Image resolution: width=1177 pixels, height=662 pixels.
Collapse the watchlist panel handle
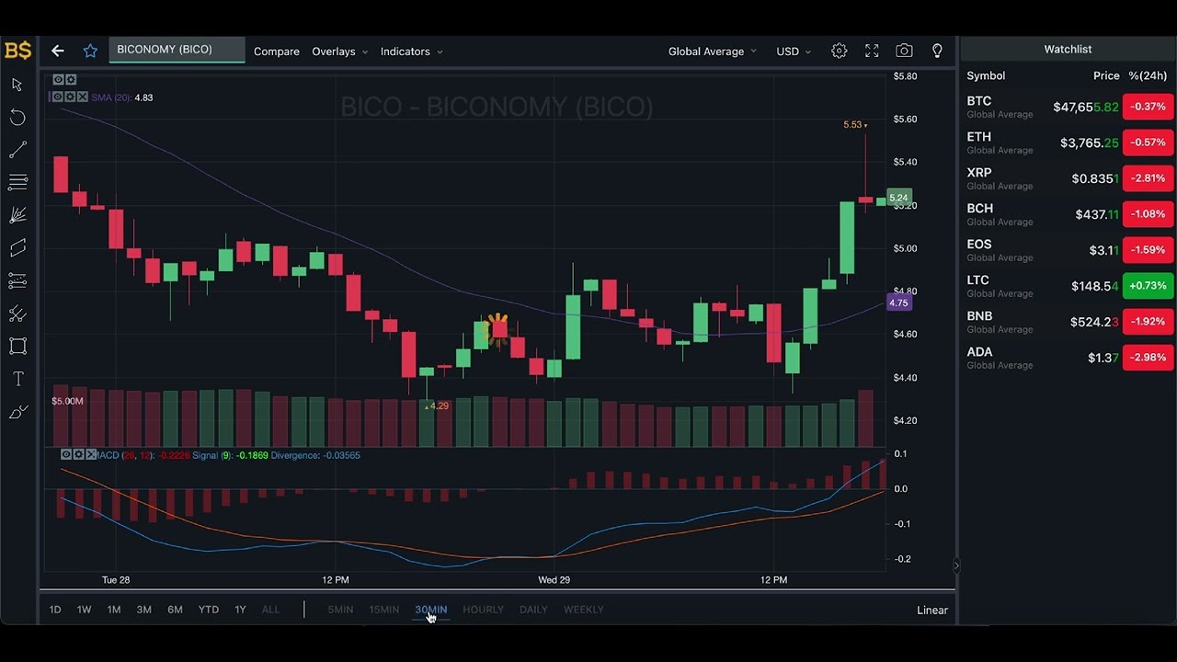coord(956,565)
